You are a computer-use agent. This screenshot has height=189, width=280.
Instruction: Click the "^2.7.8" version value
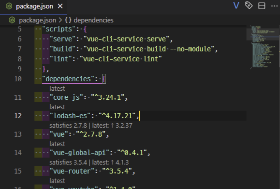[x=90, y=134]
